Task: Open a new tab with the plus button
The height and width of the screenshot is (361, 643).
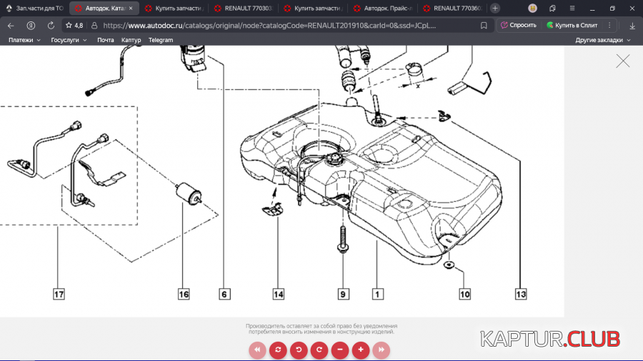Action: pyautogui.click(x=494, y=9)
